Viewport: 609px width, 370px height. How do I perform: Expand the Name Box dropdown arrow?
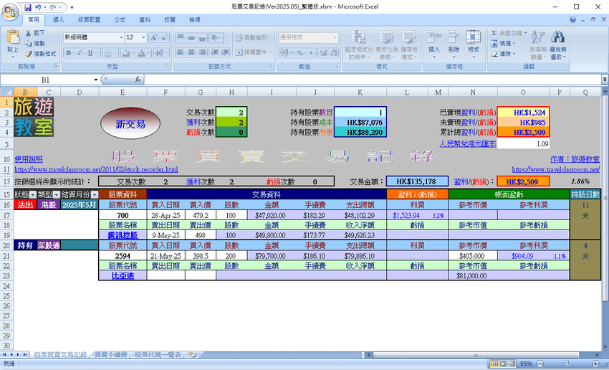coord(96,80)
